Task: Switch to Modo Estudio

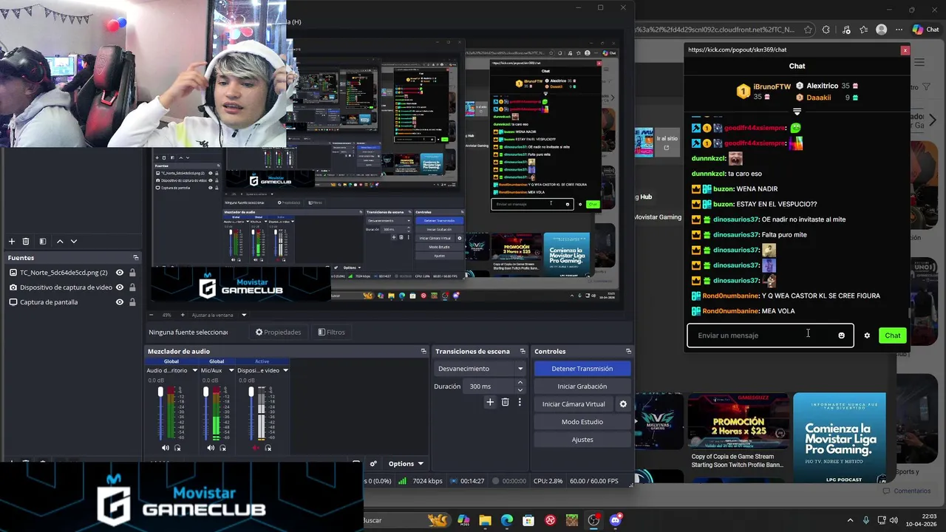Action: coord(582,422)
